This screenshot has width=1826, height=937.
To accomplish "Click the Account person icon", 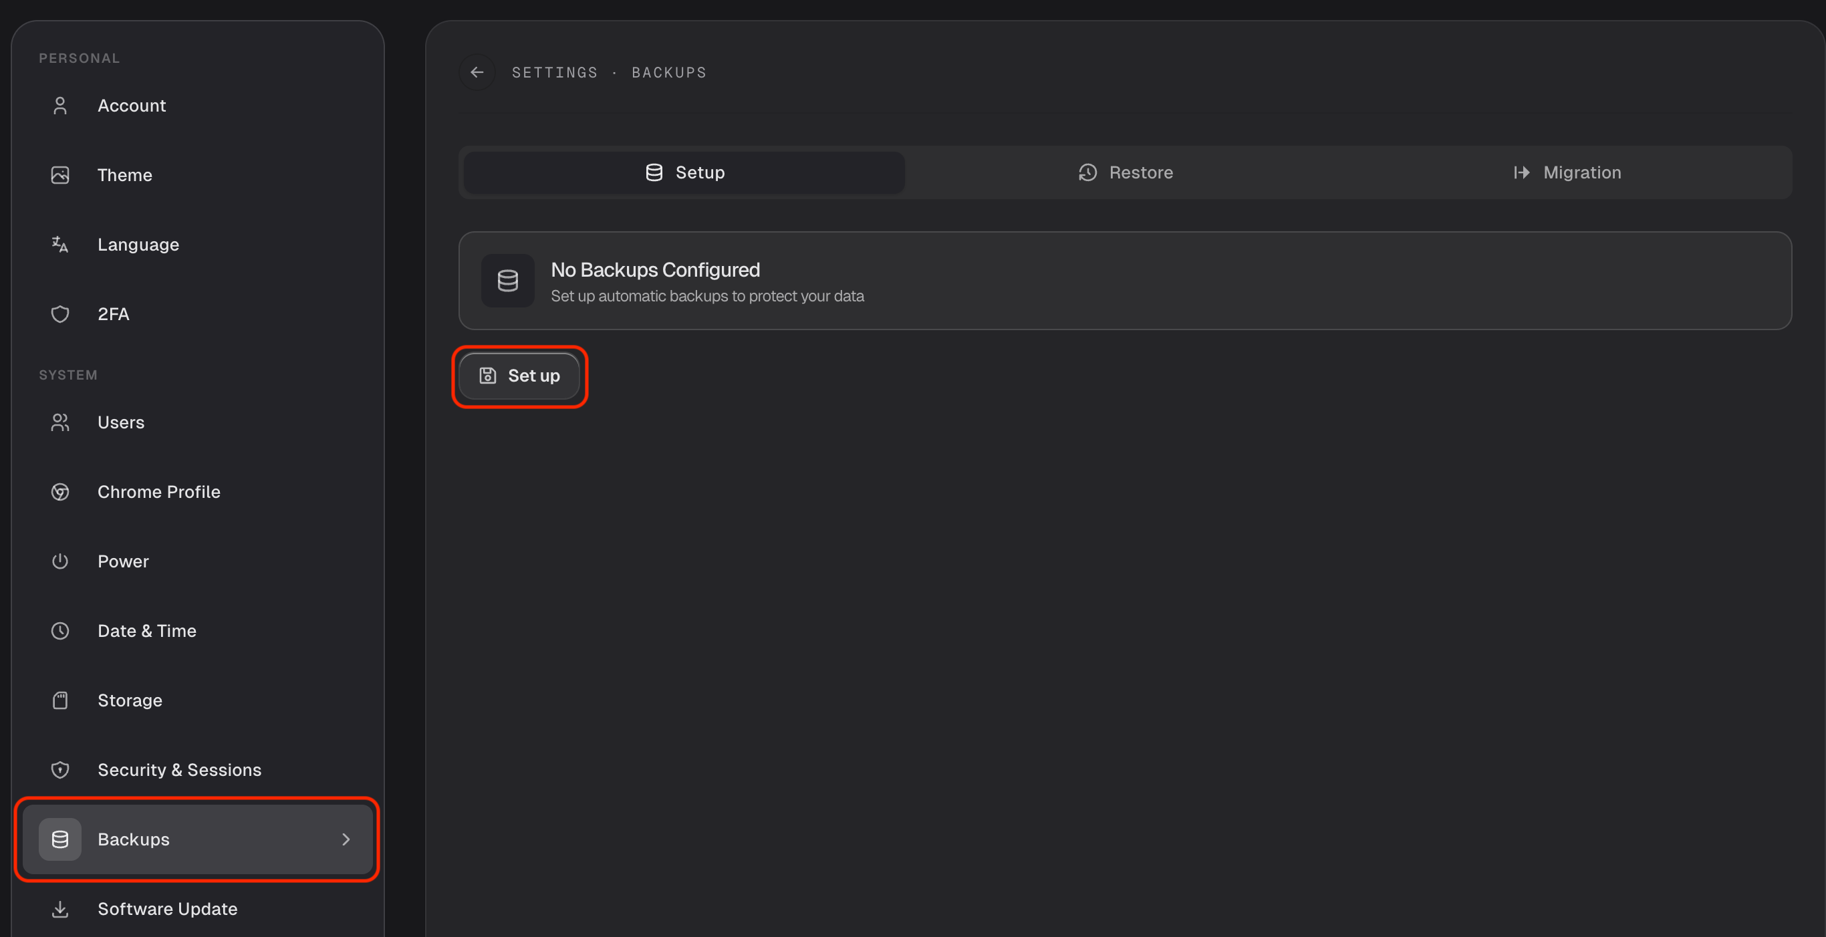I will (x=60, y=106).
